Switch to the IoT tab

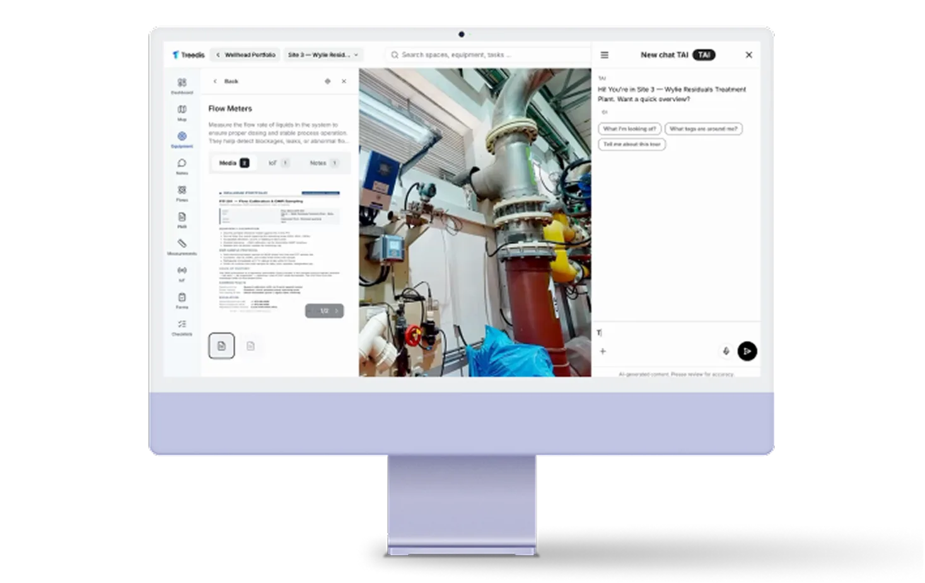click(278, 163)
